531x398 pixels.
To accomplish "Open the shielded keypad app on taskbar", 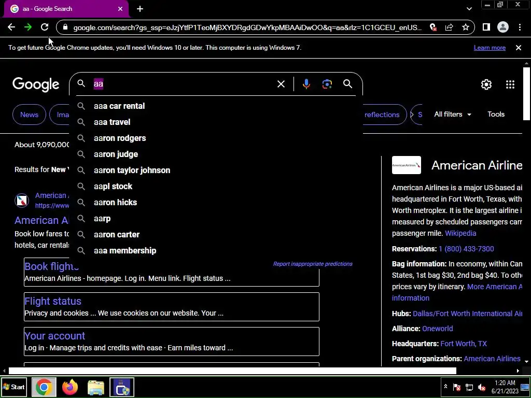I will (x=122, y=387).
